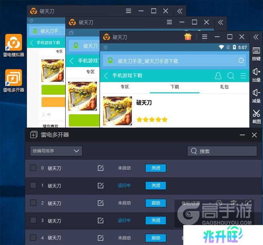Rename instance 0 with its edit icon
This screenshot has height=245, width=263.
[x=100, y=168]
